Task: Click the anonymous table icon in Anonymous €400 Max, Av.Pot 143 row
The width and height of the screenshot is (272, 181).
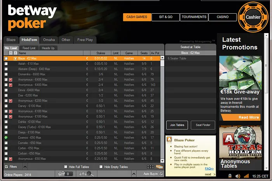Action: [10, 85]
